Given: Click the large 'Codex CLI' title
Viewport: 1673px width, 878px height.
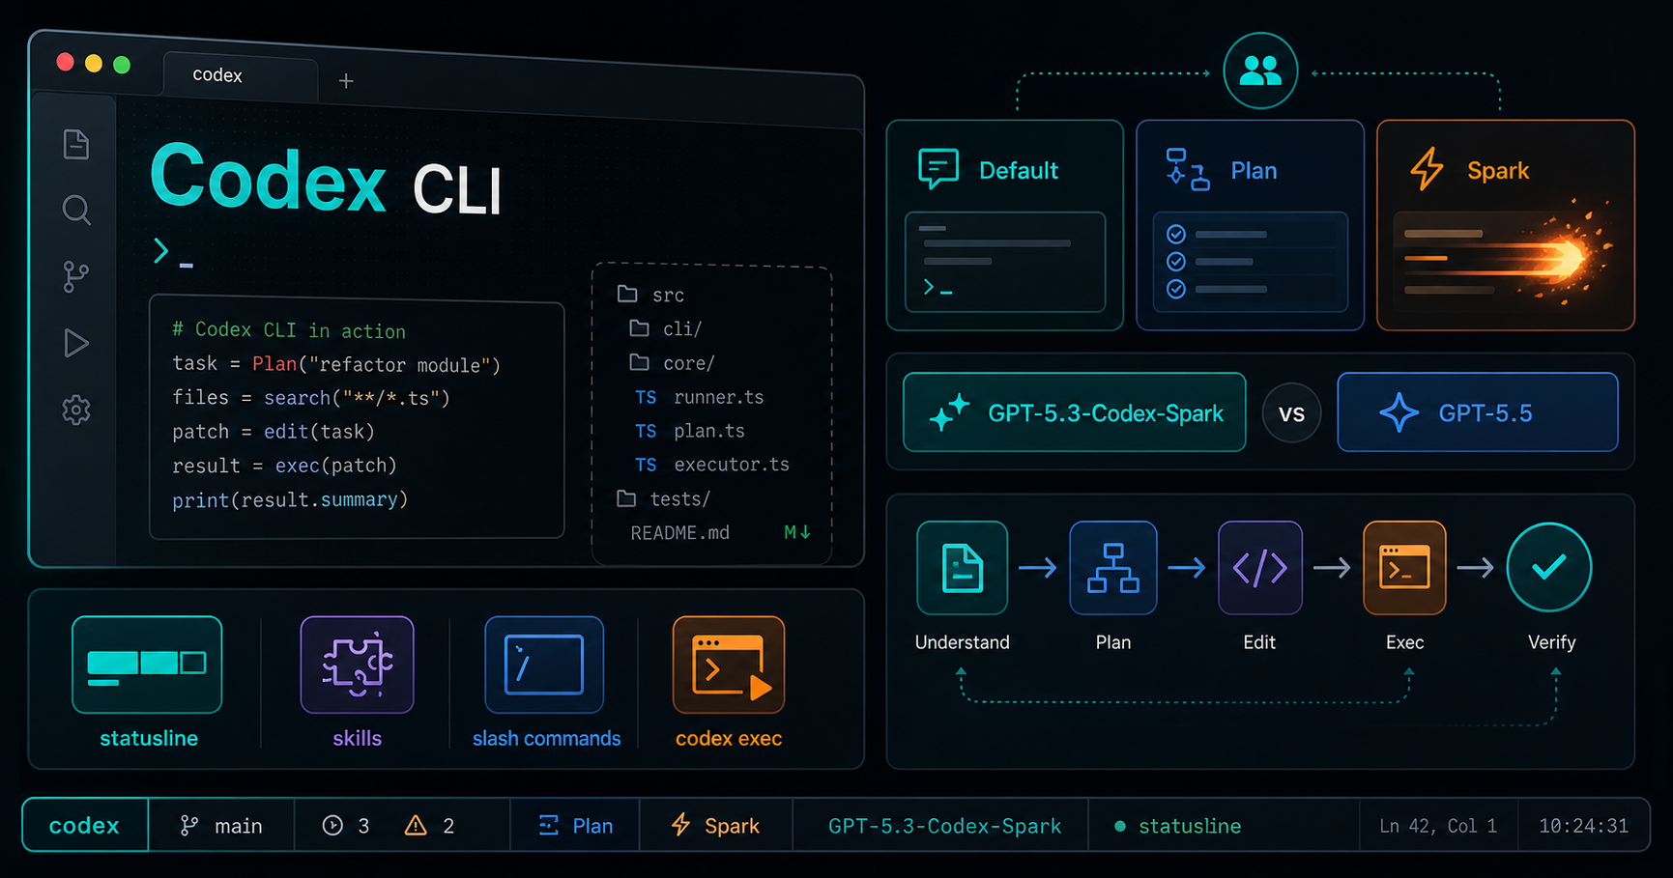Looking at the screenshot, I should click(327, 180).
